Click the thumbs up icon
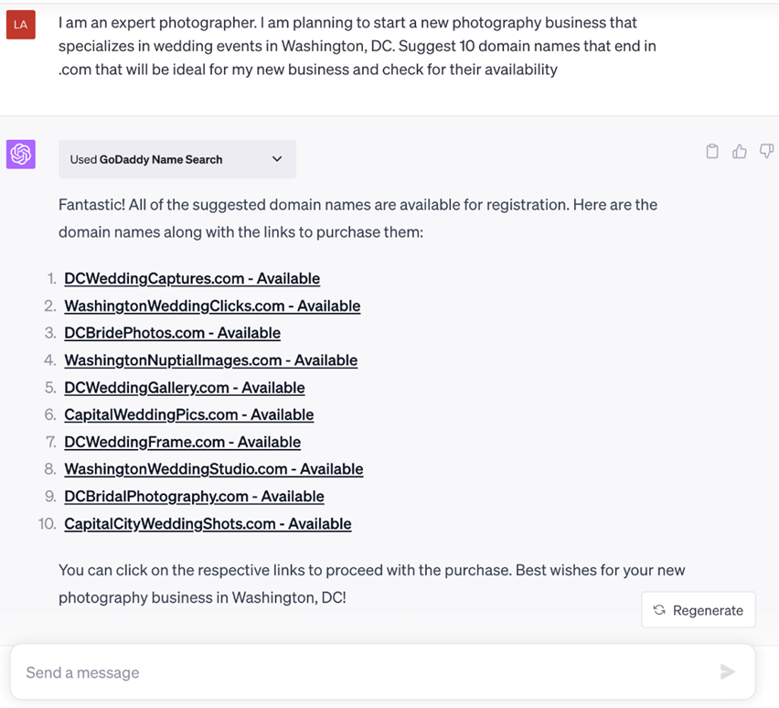This screenshot has height=708, width=779. (x=740, y=152)
